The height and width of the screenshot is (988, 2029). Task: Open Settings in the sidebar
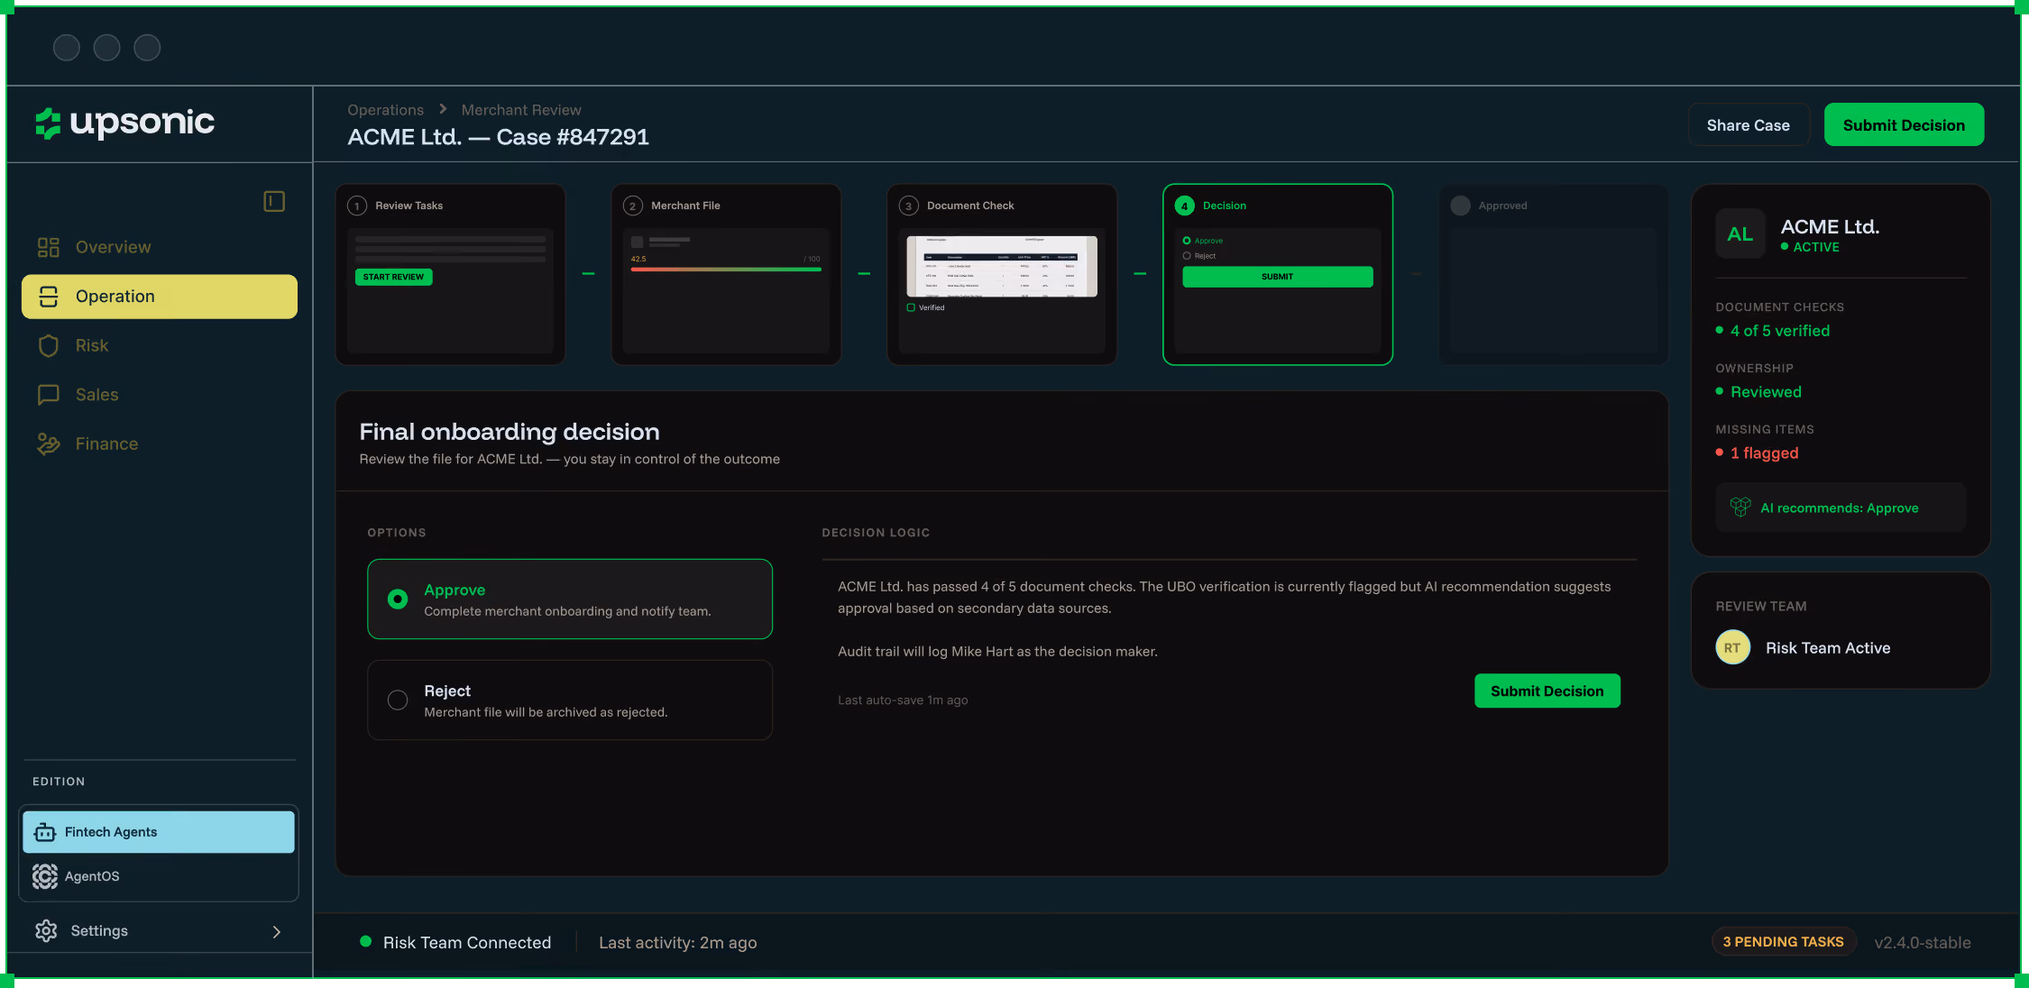pyautogui.click(x=160, y=930)
